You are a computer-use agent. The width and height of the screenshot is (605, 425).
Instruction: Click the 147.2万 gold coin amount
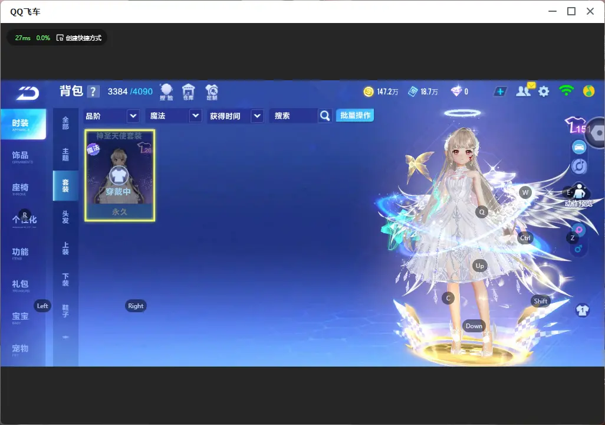click(387, 92)
